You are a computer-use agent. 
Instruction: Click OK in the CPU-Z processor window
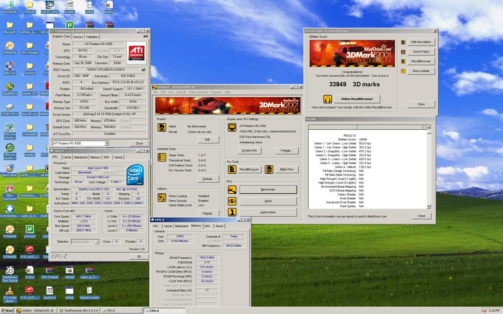point(139,256)
